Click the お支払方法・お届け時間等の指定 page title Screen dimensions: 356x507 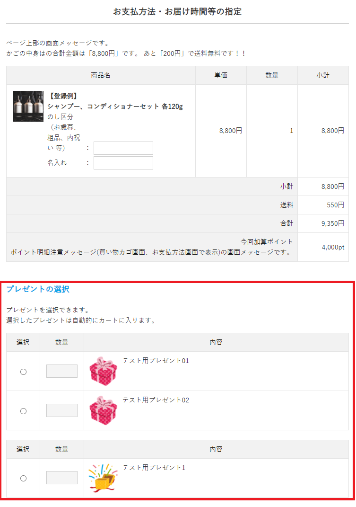[177, 11]
